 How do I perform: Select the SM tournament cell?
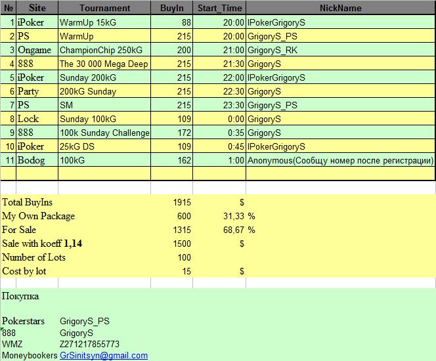point(104,105)
